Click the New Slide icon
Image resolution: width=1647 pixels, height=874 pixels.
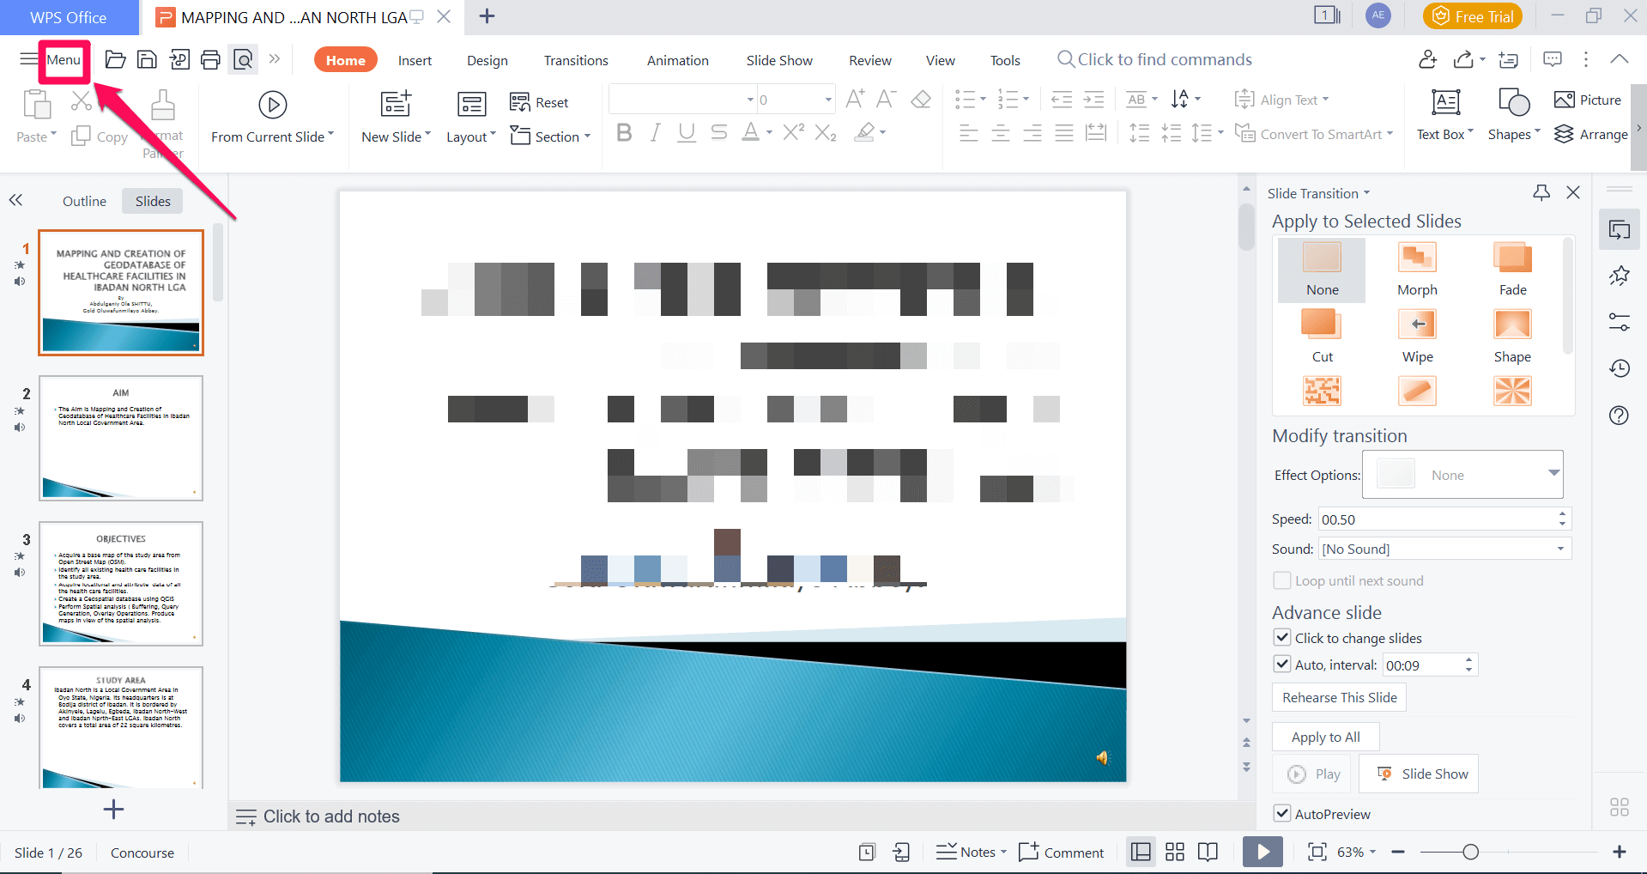pyautogui.click(x=396, y=104)
